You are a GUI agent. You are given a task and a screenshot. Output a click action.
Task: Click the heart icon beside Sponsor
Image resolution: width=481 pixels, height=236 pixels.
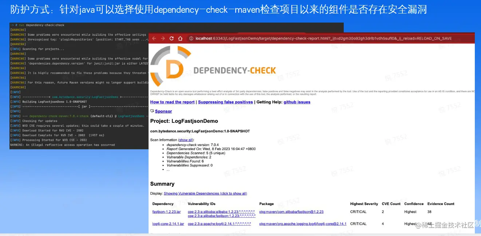pyautogui.click(x=152, y=111)
